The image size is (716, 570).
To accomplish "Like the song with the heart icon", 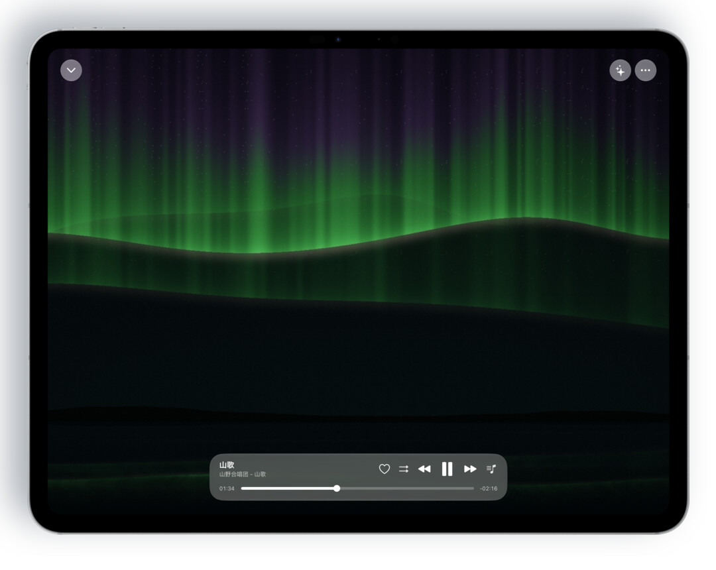I will coord(385,469).
